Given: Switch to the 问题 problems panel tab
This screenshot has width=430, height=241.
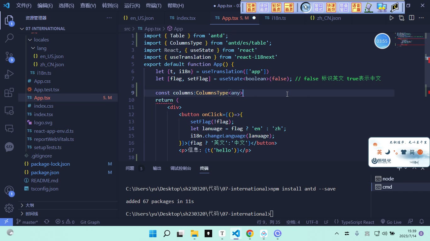Looking at the screenshot, I should (x=130, y=168).
